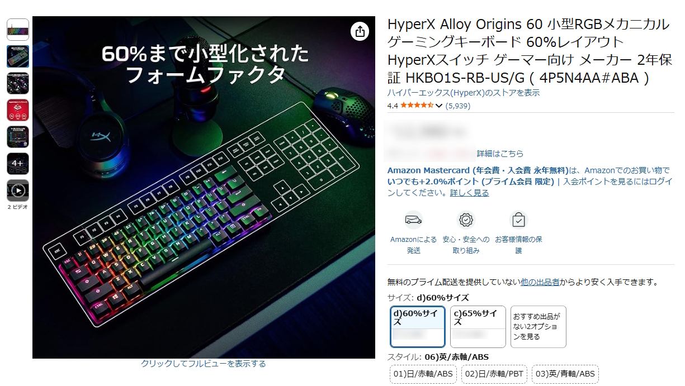Choose the 01)日/赤軸/ABS style option
This screenshot has height=386, width=685.
click(423, 374)
